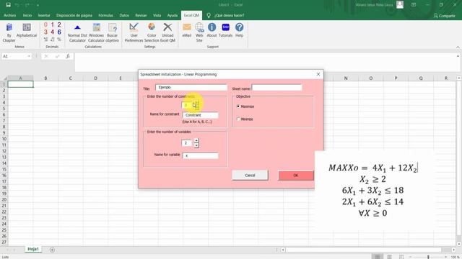Viewport: 462px width, 259px height.
Task: Select the Hoja1 sheet tab
Action: (33, 249)
